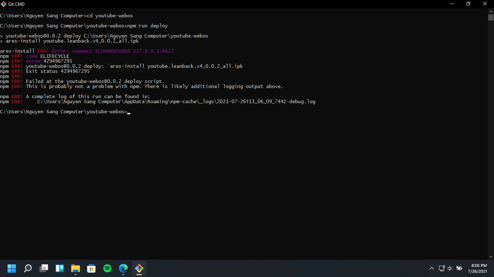Click the "Git CMD" window title text
This screenshot has width=494, height=277.
pyautogui.click(x=17, y=4)
